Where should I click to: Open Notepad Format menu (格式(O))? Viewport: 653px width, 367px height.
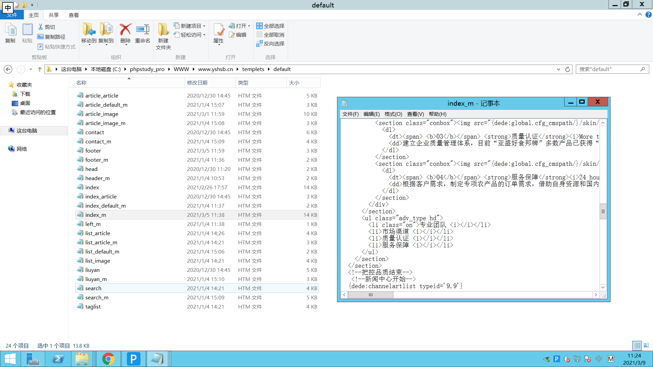pos(394,114)
